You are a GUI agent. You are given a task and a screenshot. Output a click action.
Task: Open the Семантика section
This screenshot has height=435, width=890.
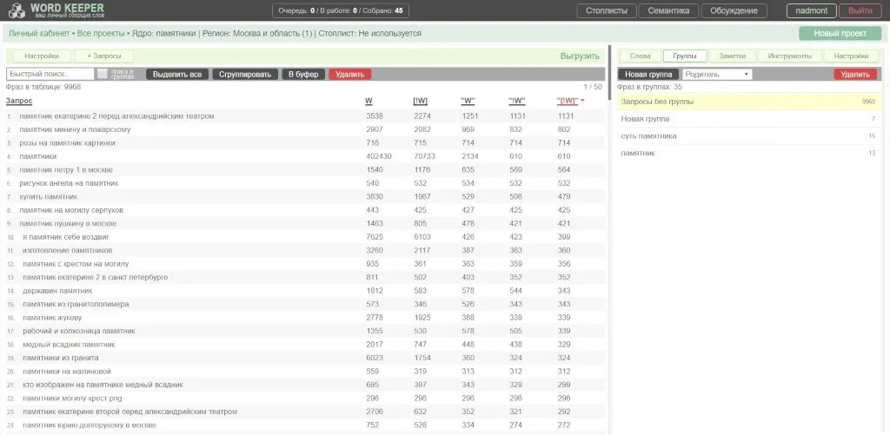tap(668, 10)
